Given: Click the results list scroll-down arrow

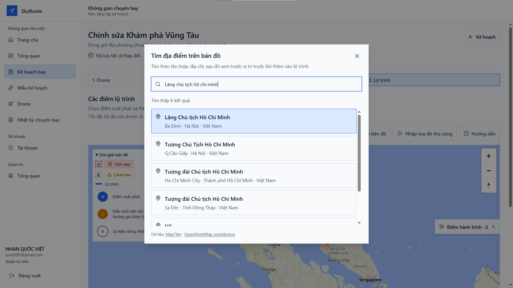Looking at the screenshot, I should 359,223.
